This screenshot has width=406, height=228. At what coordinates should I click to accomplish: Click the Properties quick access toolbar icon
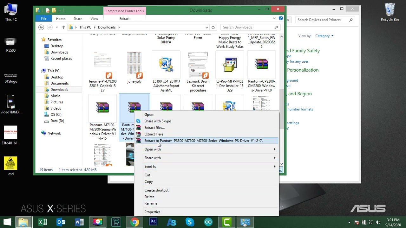click(x=47, y=10)
